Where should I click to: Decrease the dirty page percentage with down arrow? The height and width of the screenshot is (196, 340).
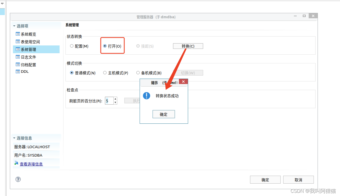point(115,102)
